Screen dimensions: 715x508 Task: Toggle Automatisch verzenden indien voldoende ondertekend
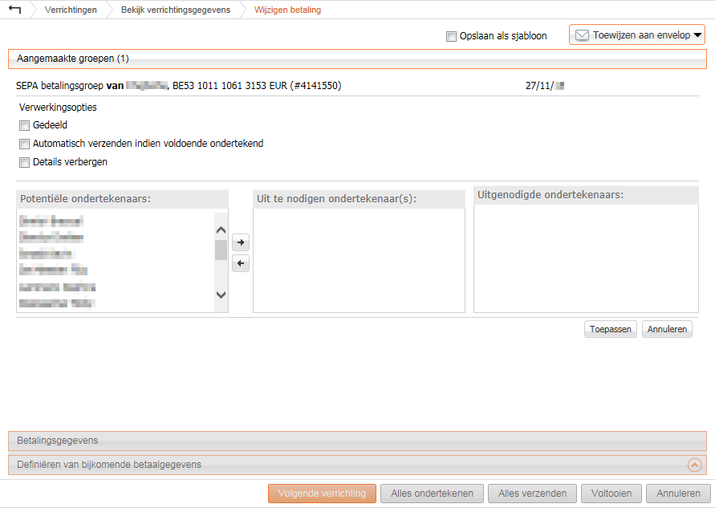[x=24, y=144]
